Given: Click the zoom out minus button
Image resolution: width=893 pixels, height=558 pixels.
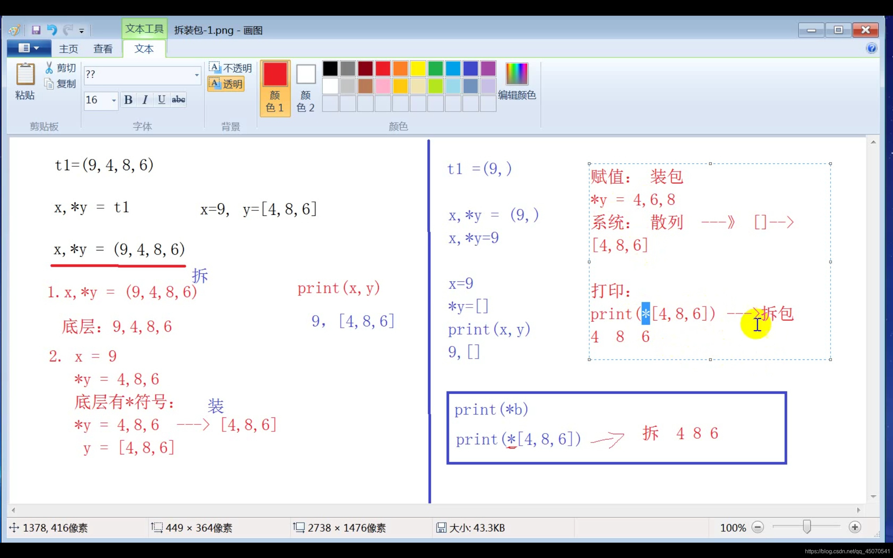Looking at the screenshot, I should (x=758, y=527).
